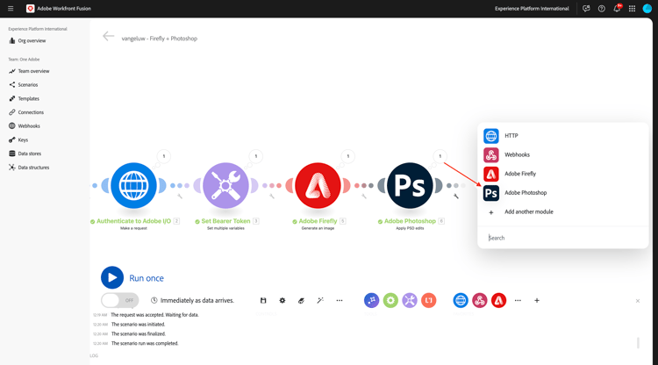Open the feedback chat icon in header
The image size is (658, 365).
(x=586, y=9)
